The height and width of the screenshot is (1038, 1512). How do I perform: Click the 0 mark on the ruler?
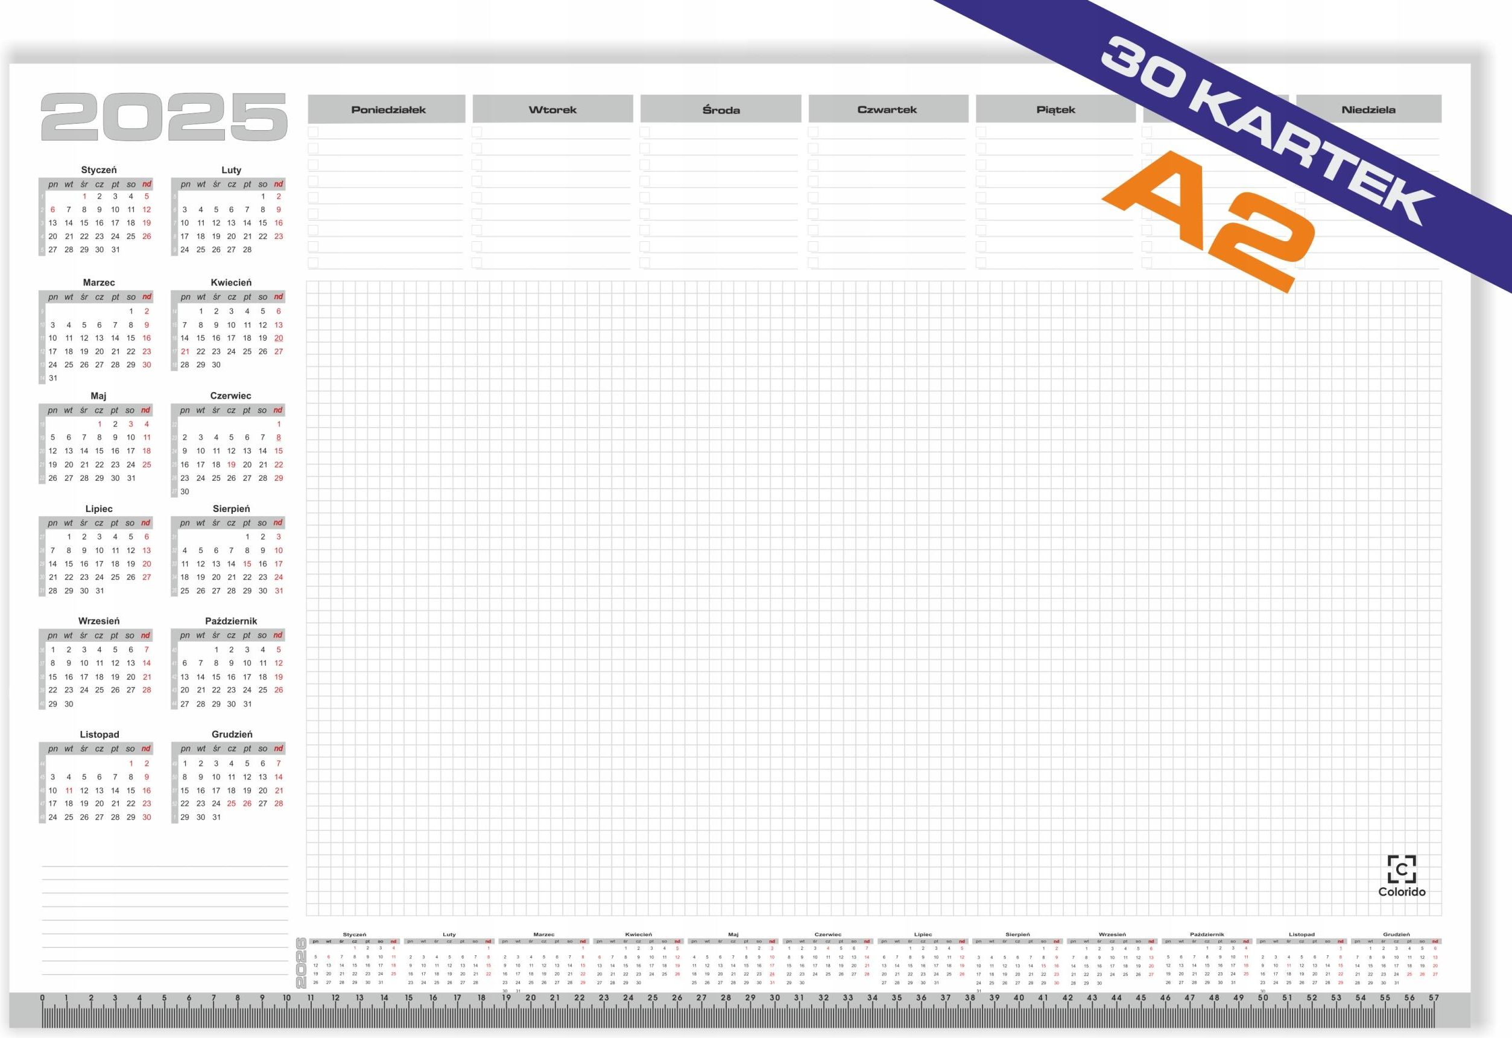click(x=42, y=998)
